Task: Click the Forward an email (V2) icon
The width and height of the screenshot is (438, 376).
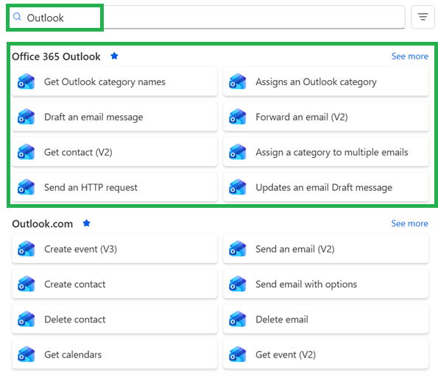Action: tap(238, 117)
